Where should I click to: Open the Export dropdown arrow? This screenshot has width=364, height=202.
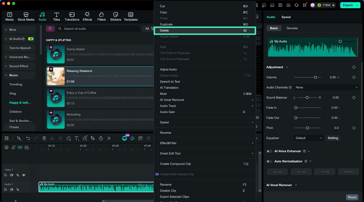pos(357,5)
